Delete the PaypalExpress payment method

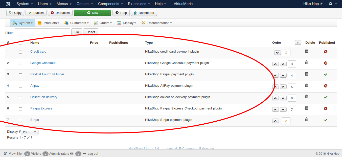(307, 108)
